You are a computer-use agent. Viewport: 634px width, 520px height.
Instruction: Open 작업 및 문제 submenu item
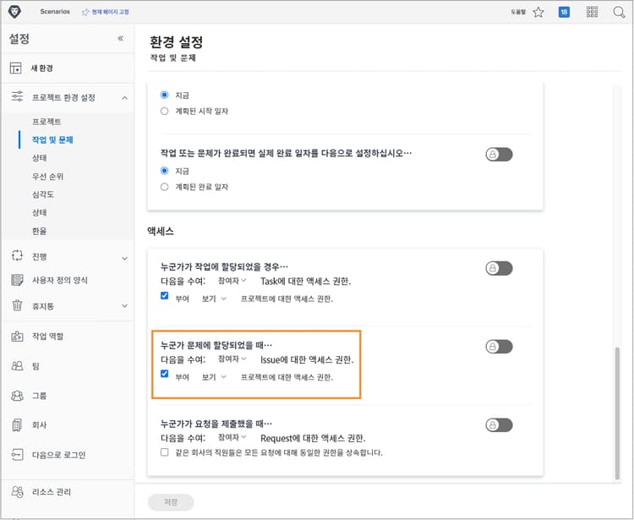[x=52, y=140]
